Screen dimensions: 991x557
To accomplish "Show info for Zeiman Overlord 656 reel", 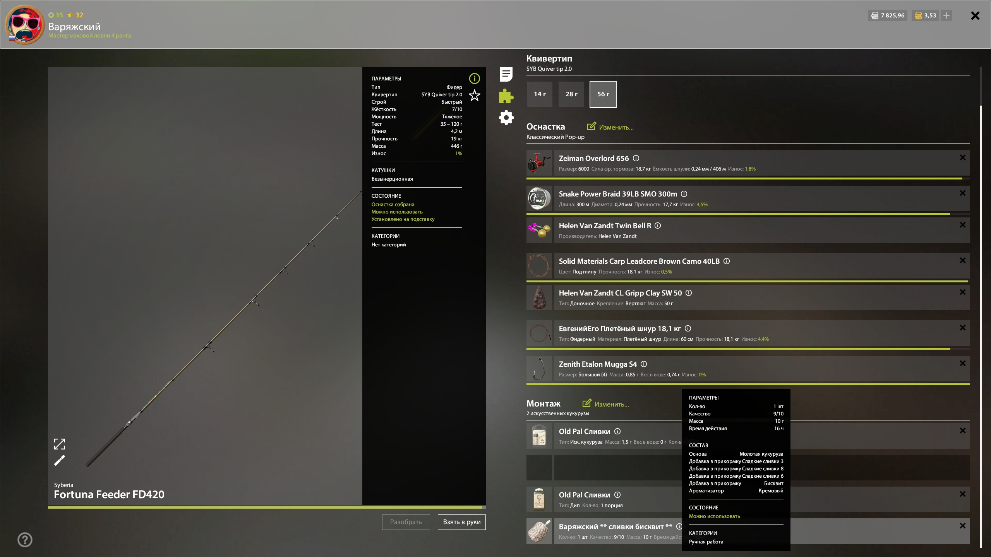I will pyautogui.click(x=636, y=158).
